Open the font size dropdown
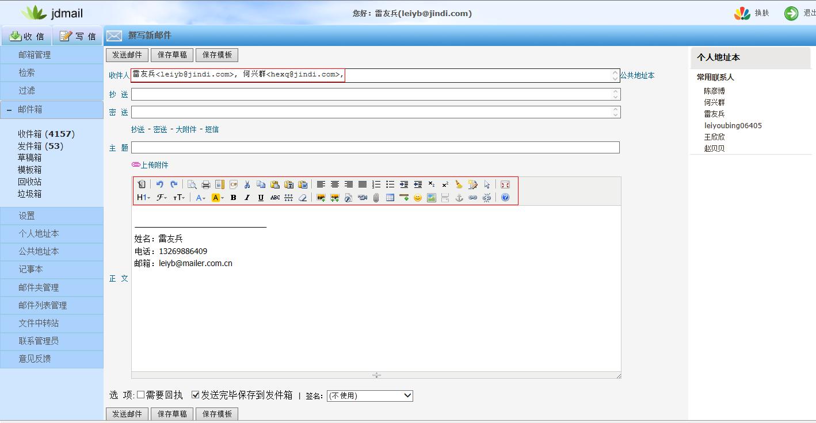This screenshot has width=816, height=423. tap(179, 198)
